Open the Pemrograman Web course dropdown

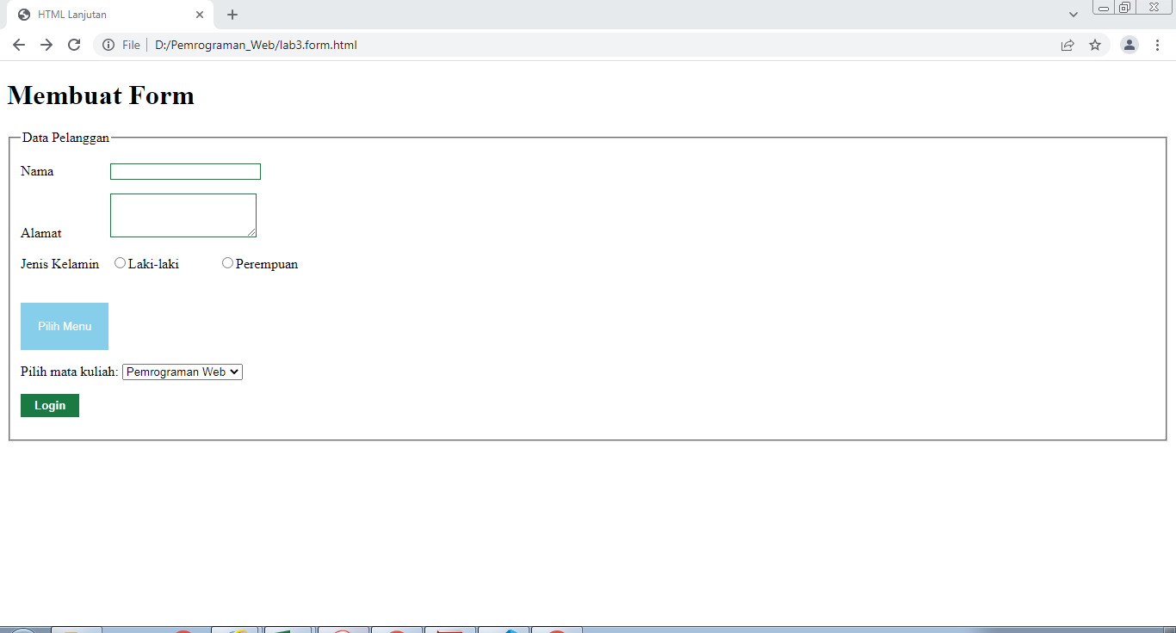click(x=183, y=372)
